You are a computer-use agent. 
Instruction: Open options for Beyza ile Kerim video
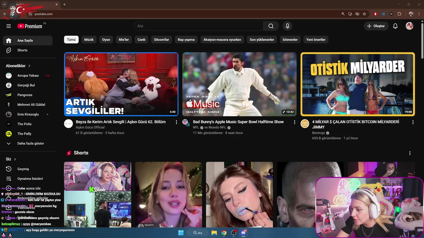[x=177, y=122]
